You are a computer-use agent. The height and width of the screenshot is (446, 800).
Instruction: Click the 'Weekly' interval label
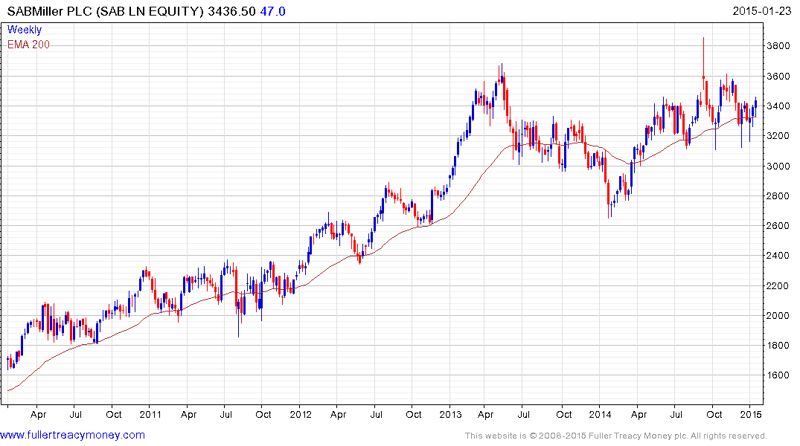pyautogui.click(x=24, y=30)
